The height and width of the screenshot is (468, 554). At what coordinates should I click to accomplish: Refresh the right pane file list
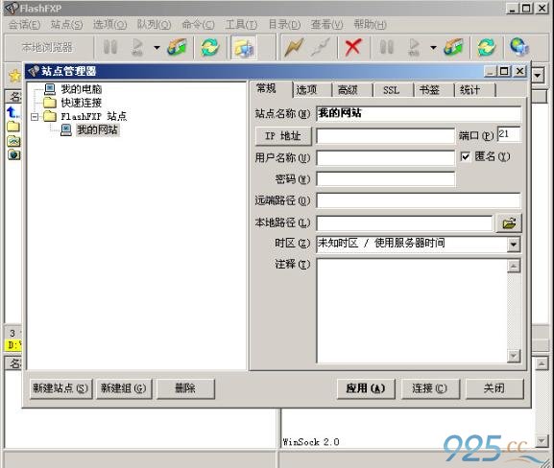[487, 47]
